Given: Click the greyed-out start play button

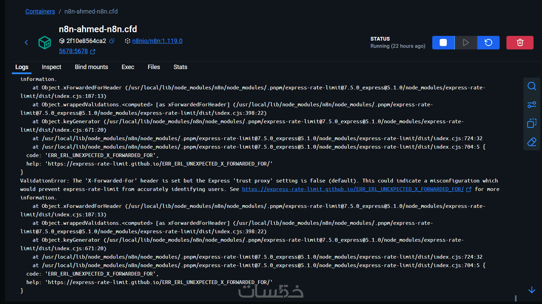Looking at the screenshot, I should pos(466,43).
